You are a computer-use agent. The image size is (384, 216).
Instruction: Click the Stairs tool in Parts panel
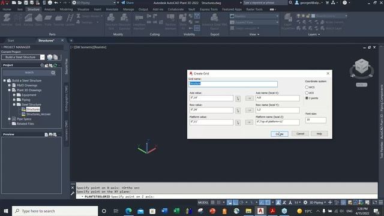tap(38, 20)
